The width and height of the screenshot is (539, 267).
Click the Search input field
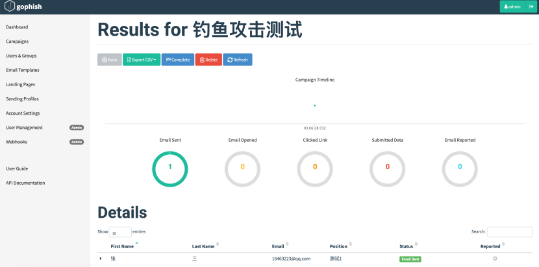[x=509, y=231]
